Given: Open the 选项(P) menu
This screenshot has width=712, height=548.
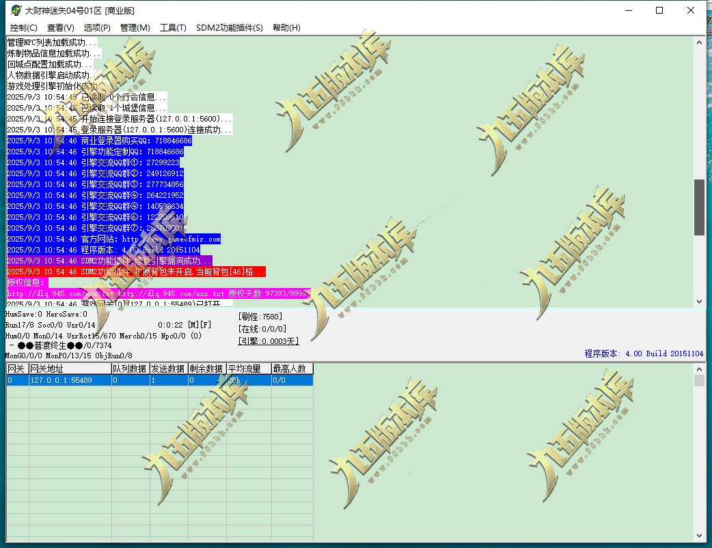Looking at the screenshot, I should 97,28.
